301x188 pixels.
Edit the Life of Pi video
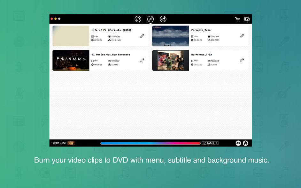[142, 36]
